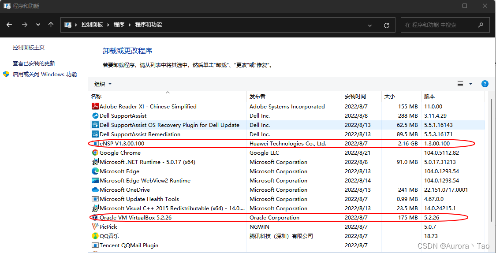Click the 104.0.5112.82 version cell
496x253 pixels.
[x=441, y=153]
